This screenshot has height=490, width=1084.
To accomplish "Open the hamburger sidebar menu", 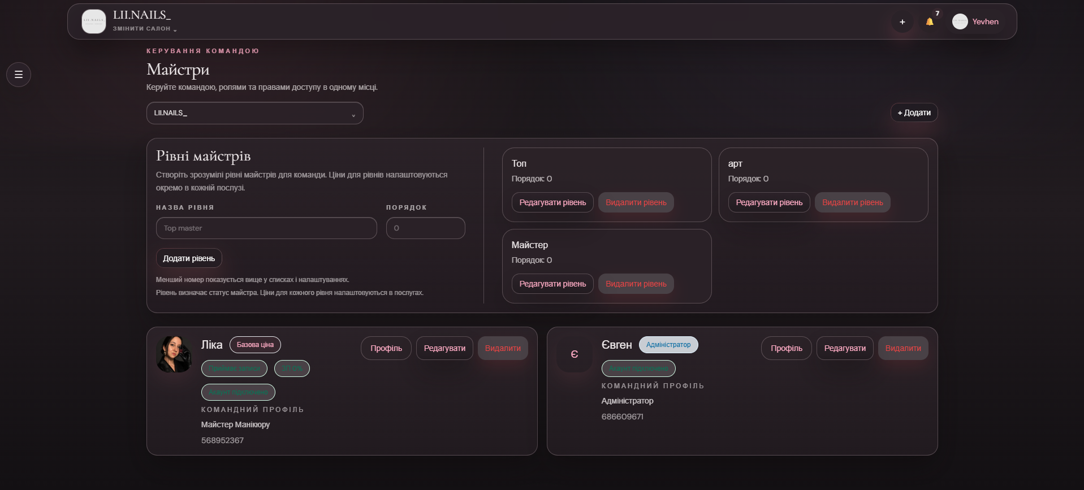I will coord(19,74).
